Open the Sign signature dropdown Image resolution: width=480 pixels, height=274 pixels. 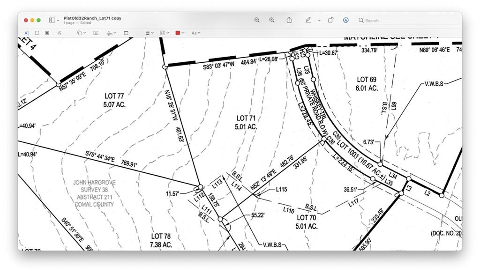111,33
